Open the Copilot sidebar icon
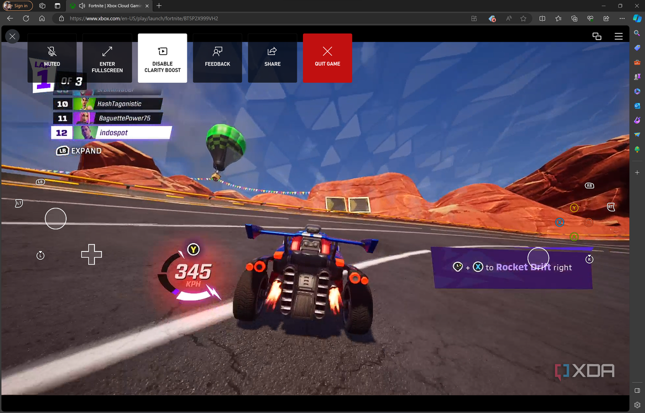Viewport: 645px width, 413px height. pyautogui.click(x=637, y=18)
